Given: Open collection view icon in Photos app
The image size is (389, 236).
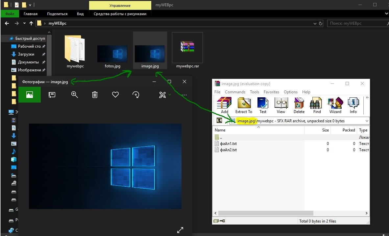Looking at the screenshot, I should (x=30, y=95).
